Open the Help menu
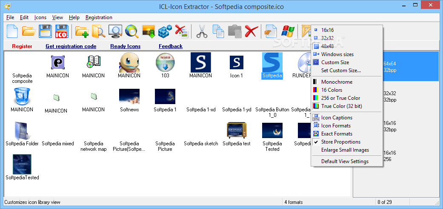The width and height of the screenshot is (443, 209). (74, 17)
